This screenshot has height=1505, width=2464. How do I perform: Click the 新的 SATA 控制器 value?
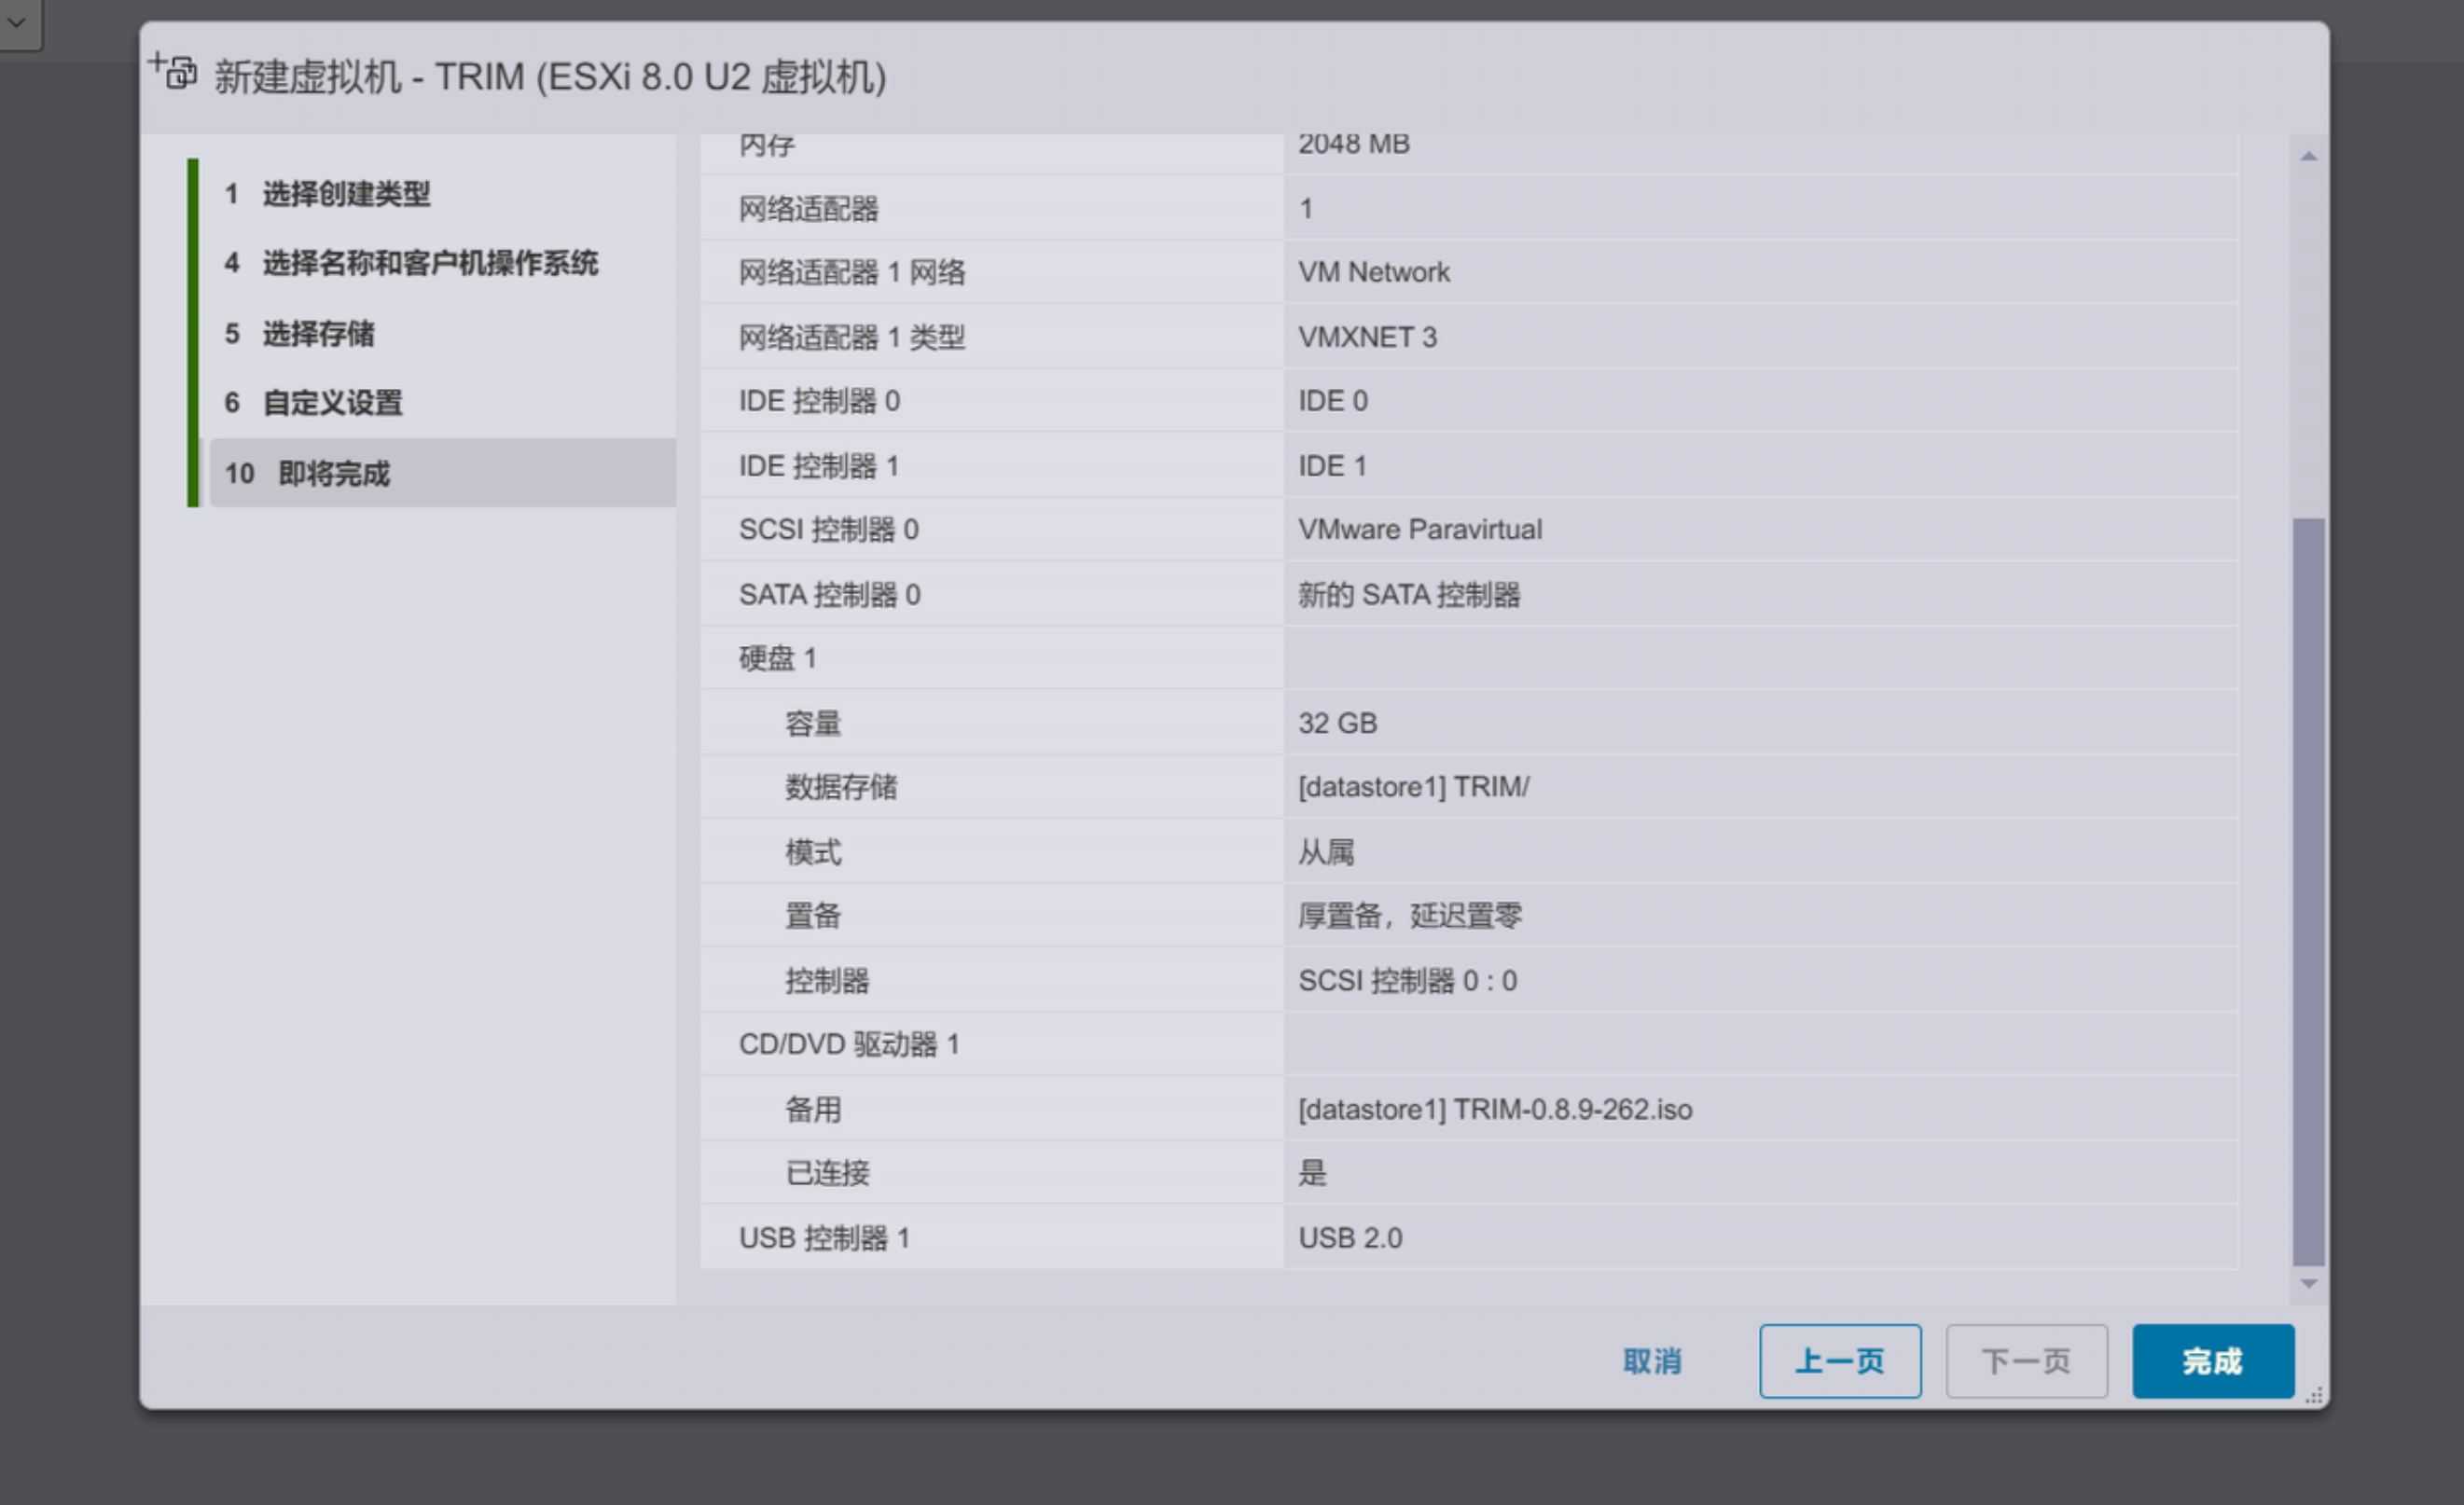coord(1409,595)
